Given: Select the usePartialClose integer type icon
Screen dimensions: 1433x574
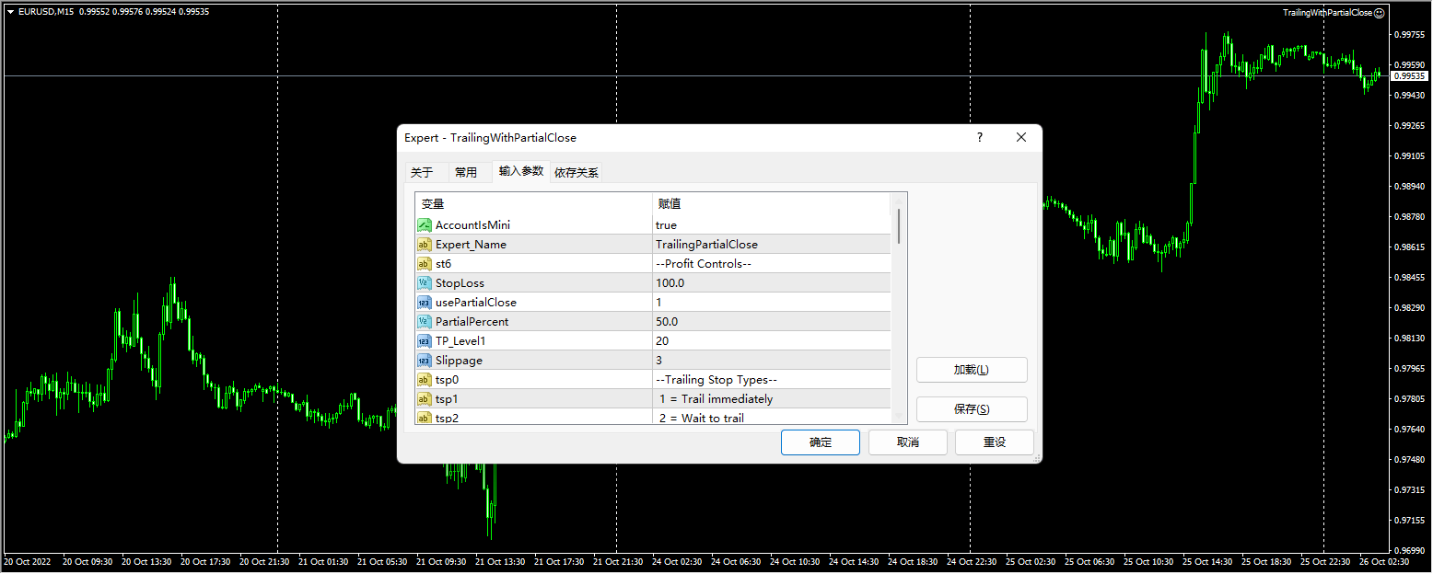Looking at the screenshot, I should [x=425, y=303].
